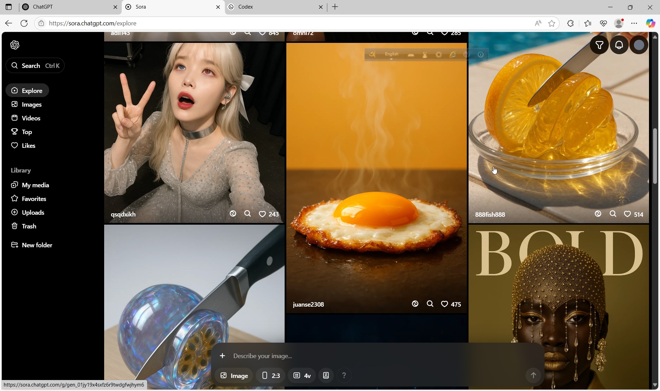Open the presets icon in prompt bar
This screenshot has width=660, height=391.
(x=326, y=376)
